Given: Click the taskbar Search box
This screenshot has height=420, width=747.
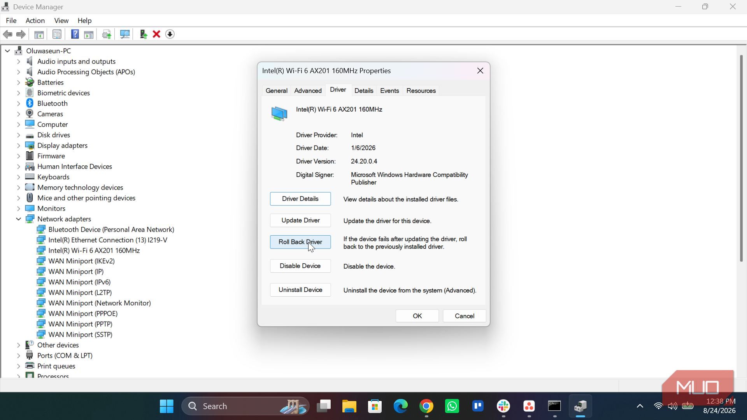Looking at the screenshot, I should pos(245,406).
